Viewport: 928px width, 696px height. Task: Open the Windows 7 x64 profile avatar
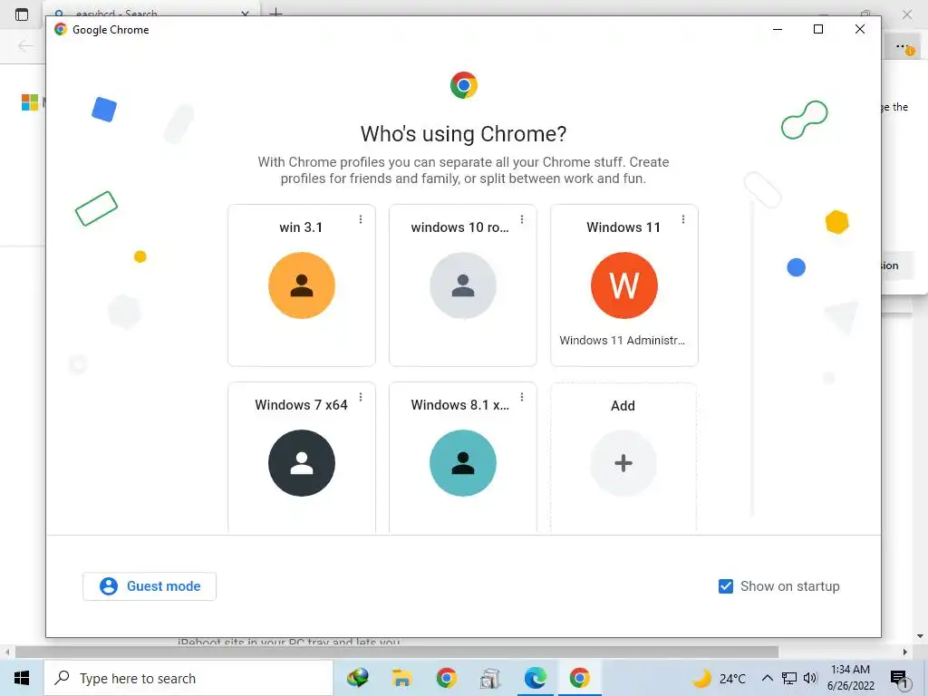coord(301,463)
